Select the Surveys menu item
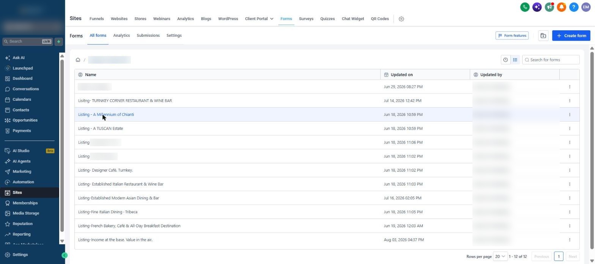The height and width of the screenshot is (264, 595). 306,19
